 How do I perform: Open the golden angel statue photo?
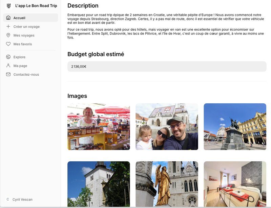(167, 184)
